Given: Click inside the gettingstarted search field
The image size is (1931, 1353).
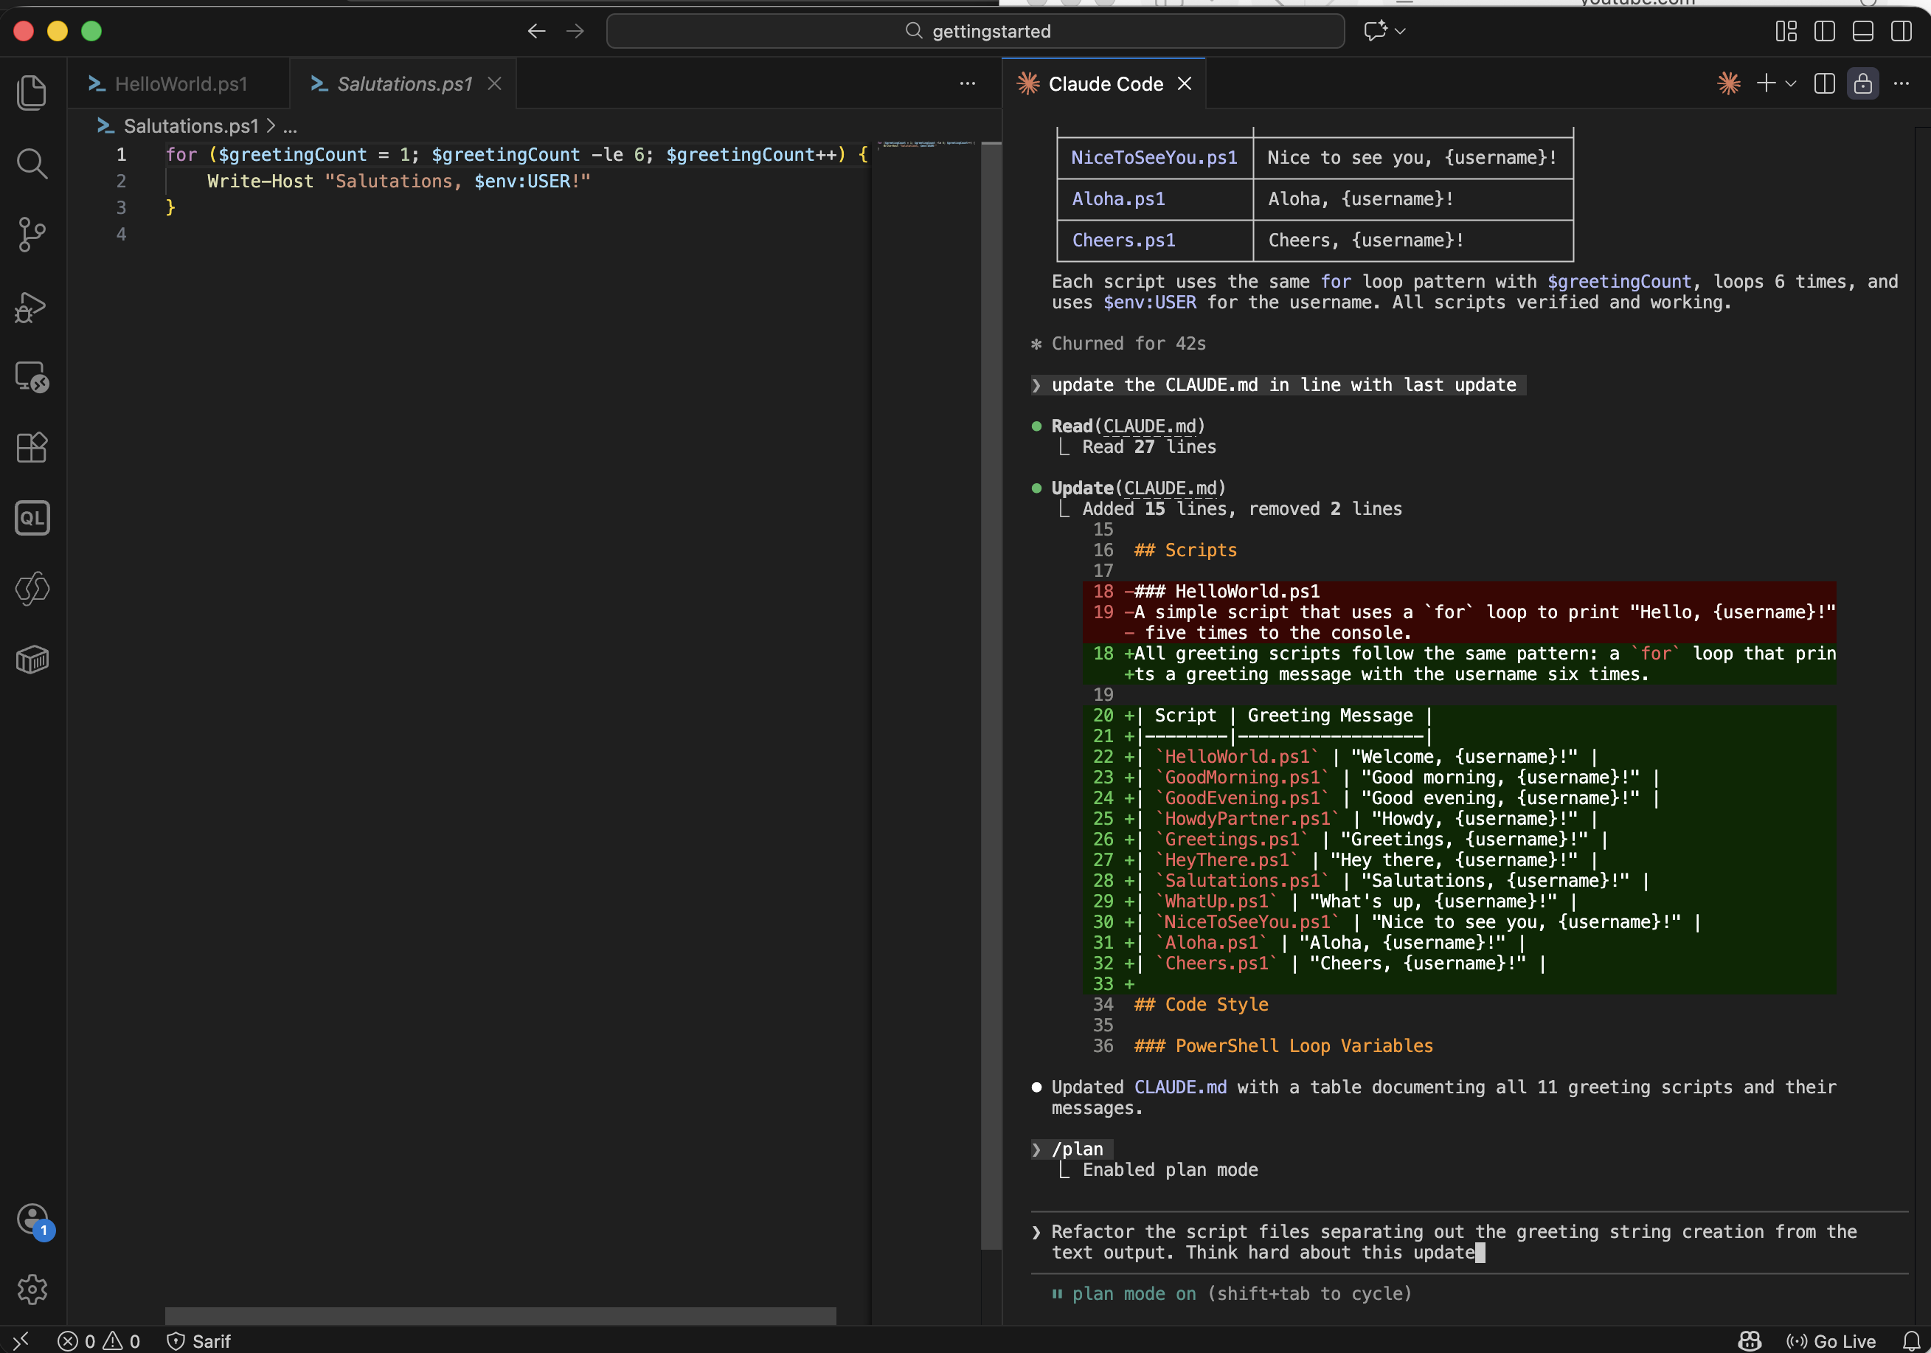Looking at the screenshot, I should click(x=976, y=31).
